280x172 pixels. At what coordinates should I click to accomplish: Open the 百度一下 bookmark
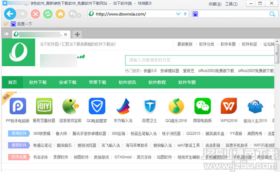click(21, 24)
